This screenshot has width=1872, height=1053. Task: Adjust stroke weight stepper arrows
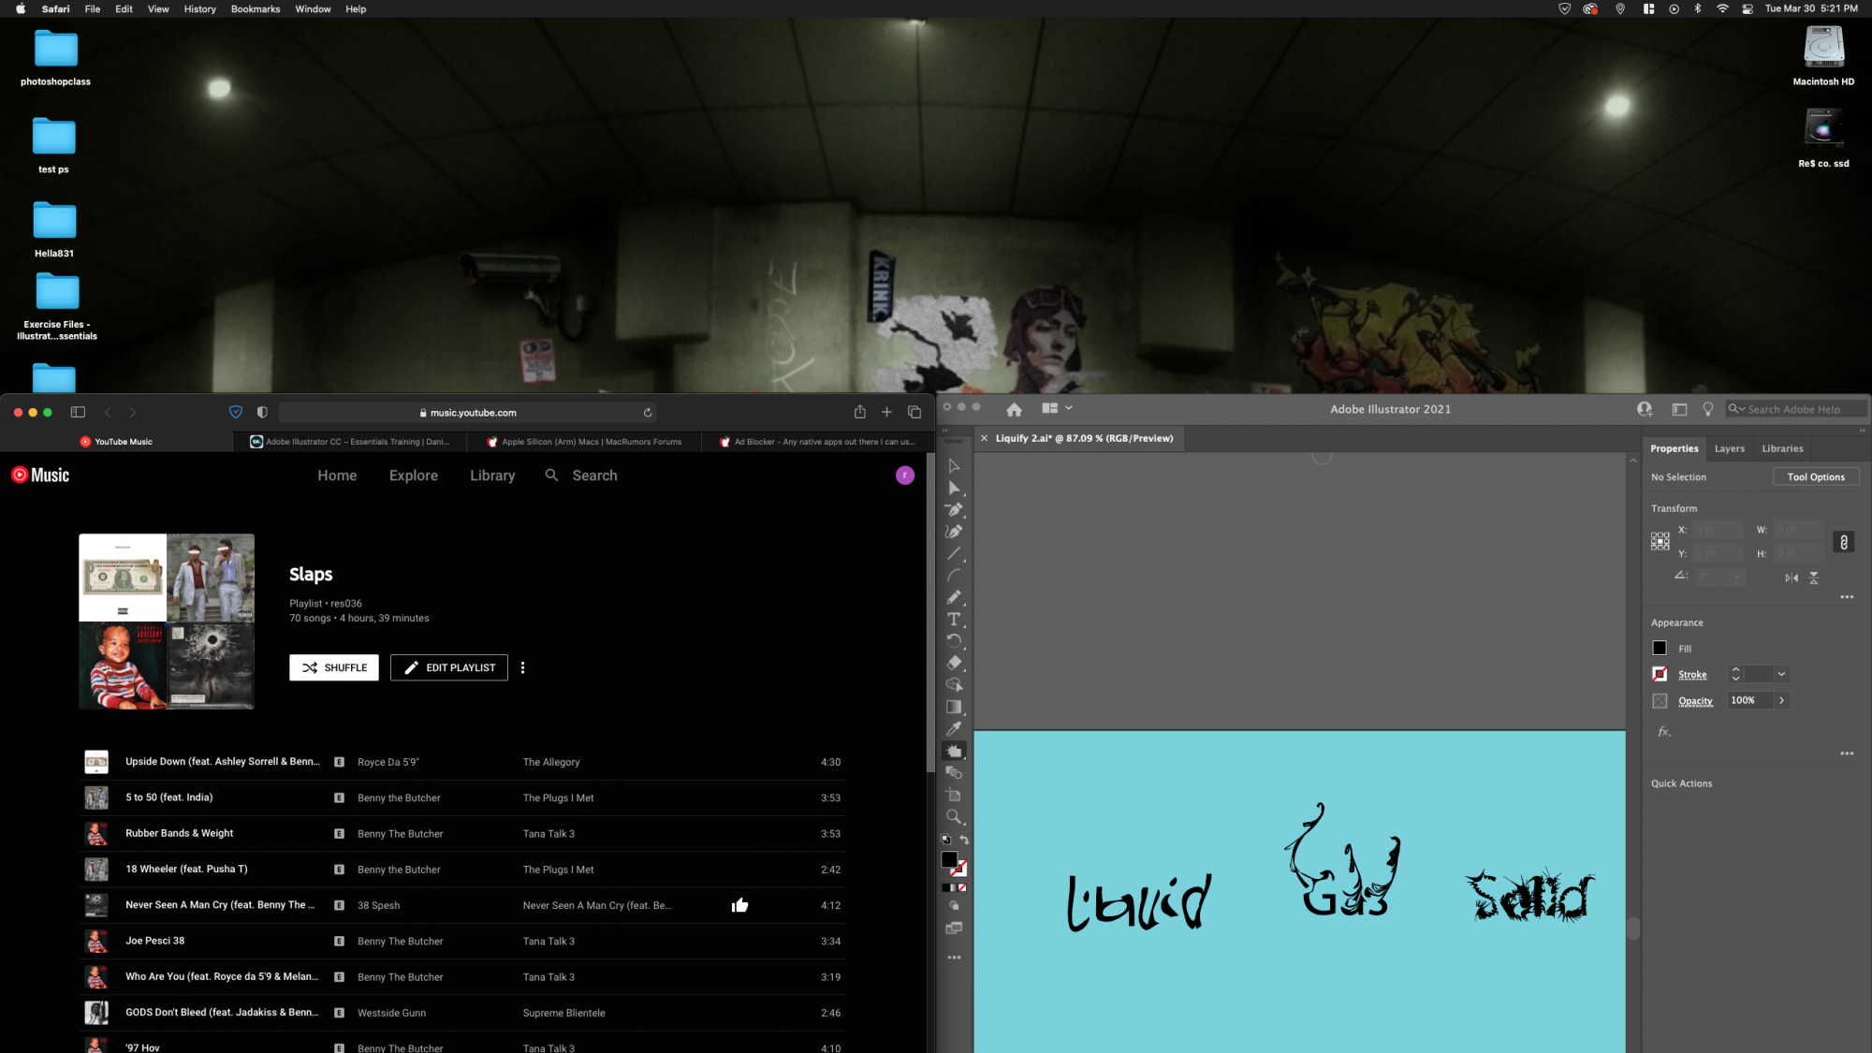[1735, 674]
